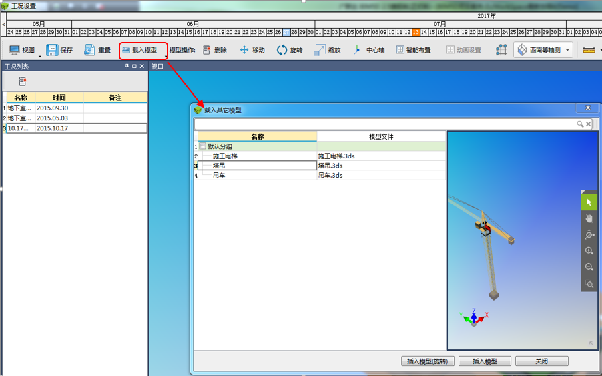
Task: Click the 保存 save button
Action: [59, 50]
